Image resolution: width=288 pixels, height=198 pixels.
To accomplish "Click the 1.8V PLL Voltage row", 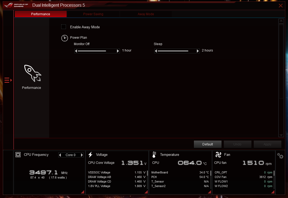I will coord(117,186).
